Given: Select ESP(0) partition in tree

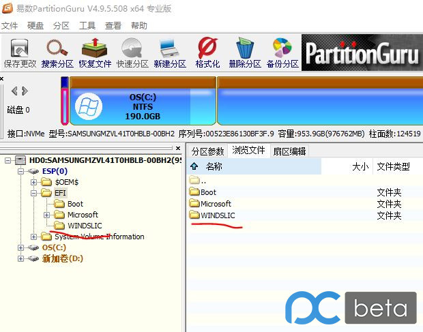Looking at the screenshot, I should 55,171.
